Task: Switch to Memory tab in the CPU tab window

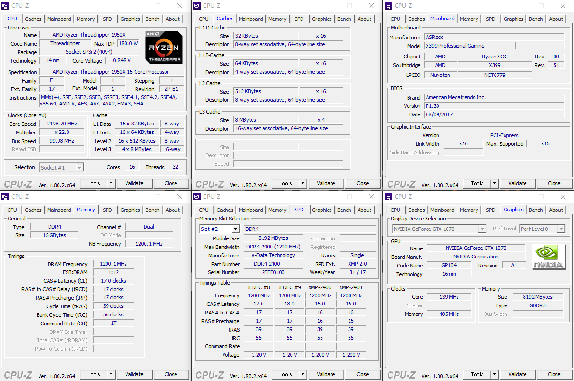Action: click(86, 19)
